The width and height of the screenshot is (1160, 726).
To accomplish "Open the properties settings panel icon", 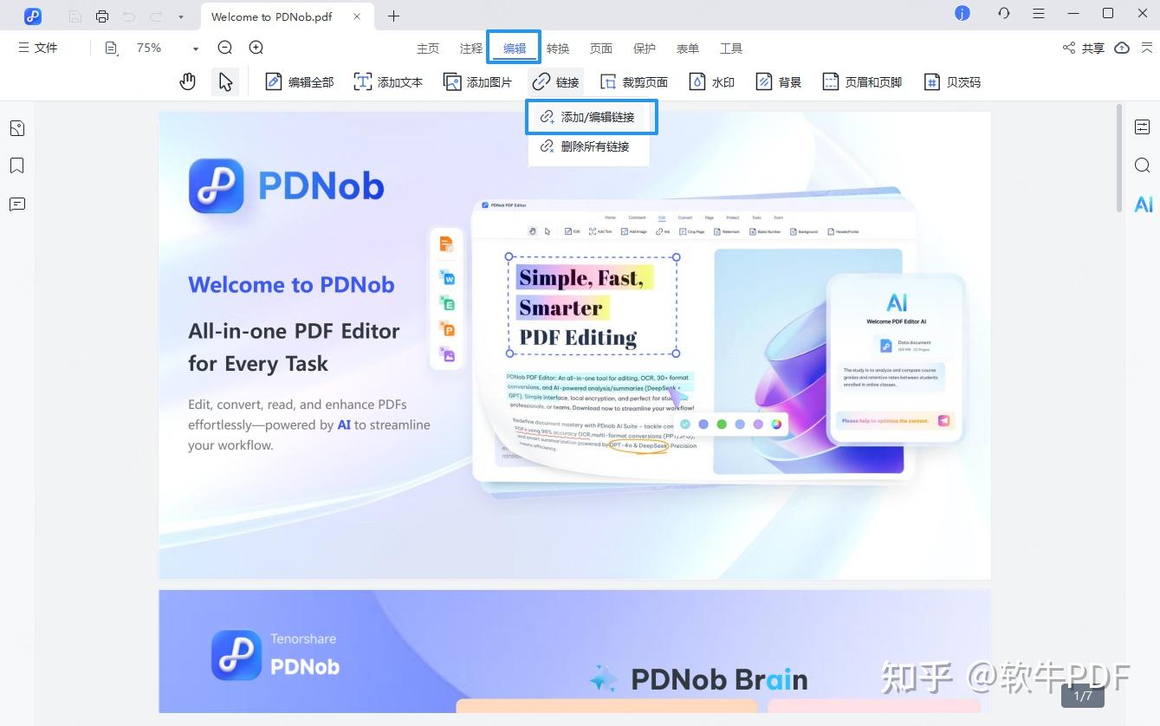I will [x=1143, y=127].
